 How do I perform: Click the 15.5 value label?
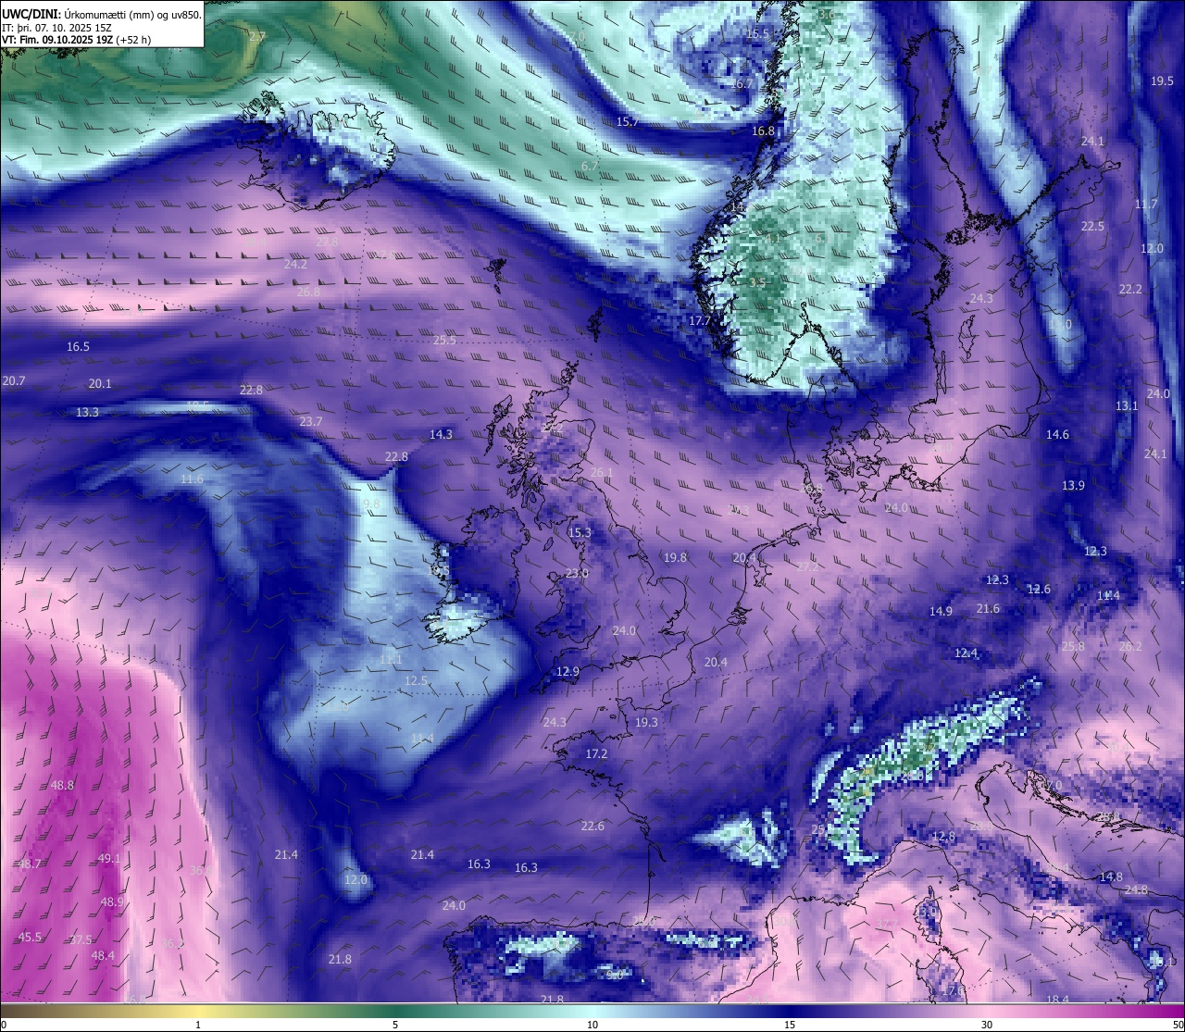[757, 34]
